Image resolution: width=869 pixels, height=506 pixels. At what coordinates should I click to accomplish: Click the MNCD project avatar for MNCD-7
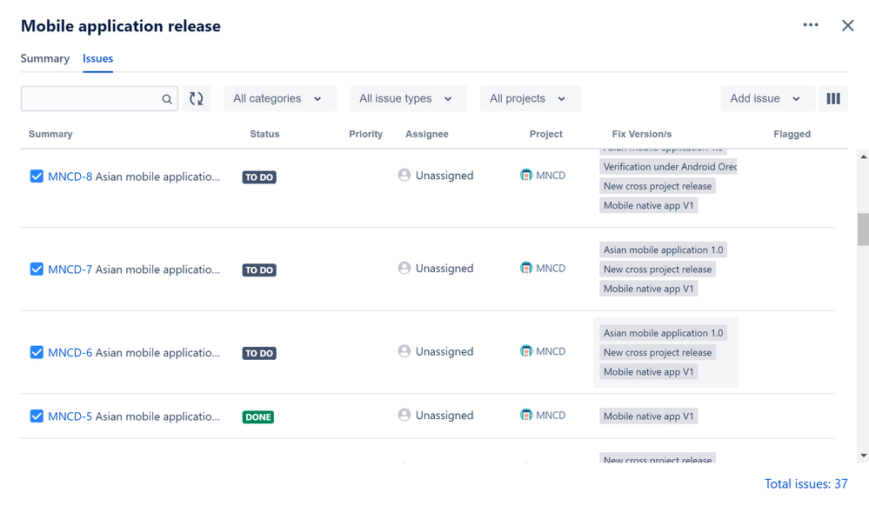526,269
